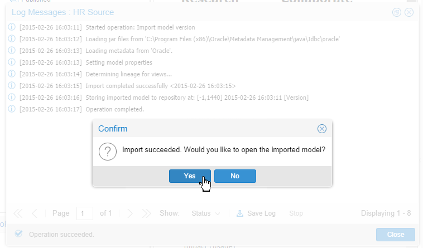Screen dimensions: 423x248
Task: Click Yes to open the imported model
Action: (190, 176)
